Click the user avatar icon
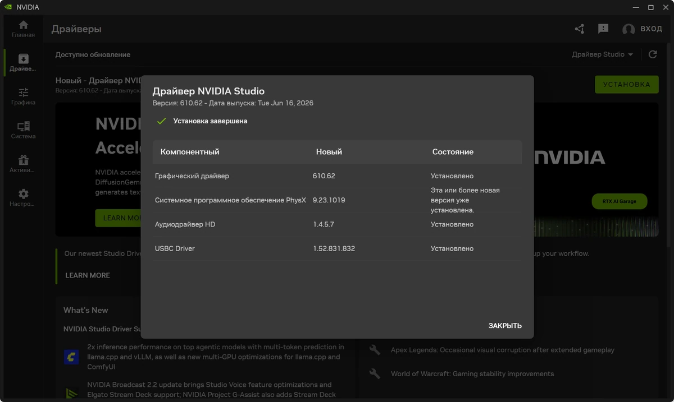 click(629, 29)
